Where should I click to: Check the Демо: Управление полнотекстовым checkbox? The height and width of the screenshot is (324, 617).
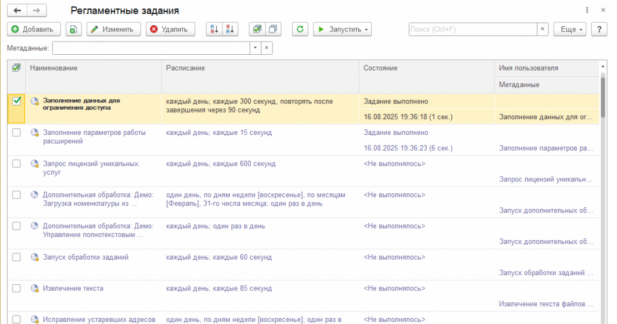pos(16,226)
